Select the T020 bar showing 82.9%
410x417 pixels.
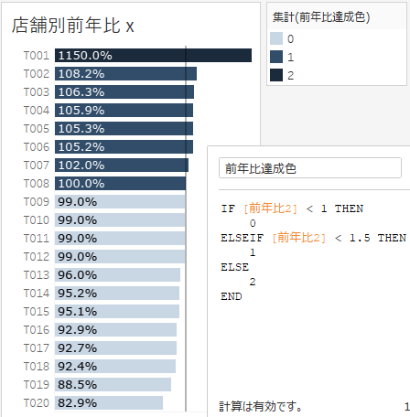[x=109, y=403]
